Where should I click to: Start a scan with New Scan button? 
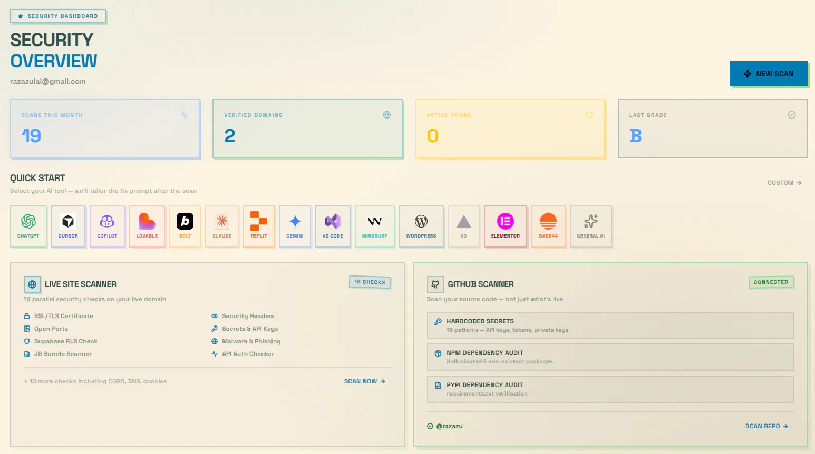point(769,74)
